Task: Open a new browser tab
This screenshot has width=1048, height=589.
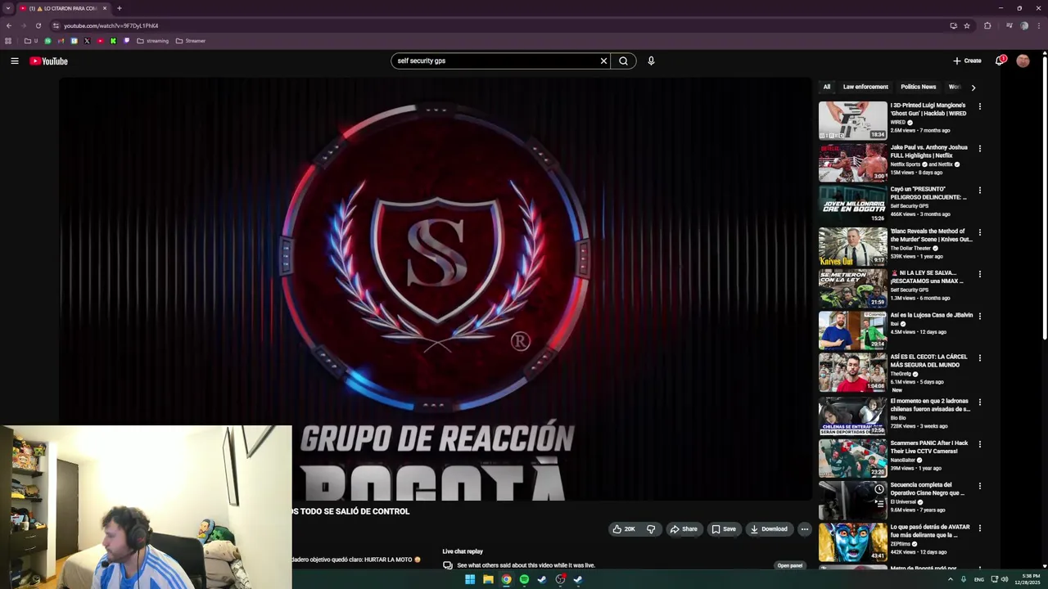Action: (119, 8)
